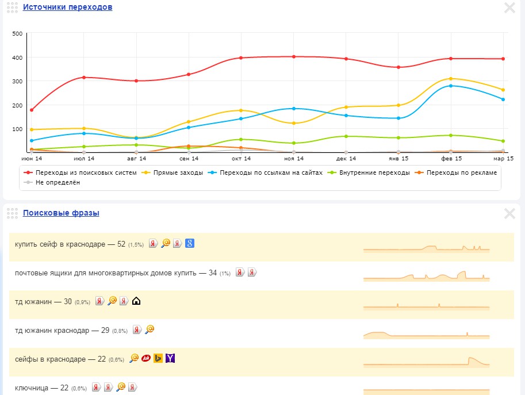
Task: Toggle Прямые заходы legend series
Action: pos(172,172)
